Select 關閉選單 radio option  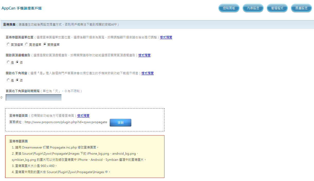[45, 44]
